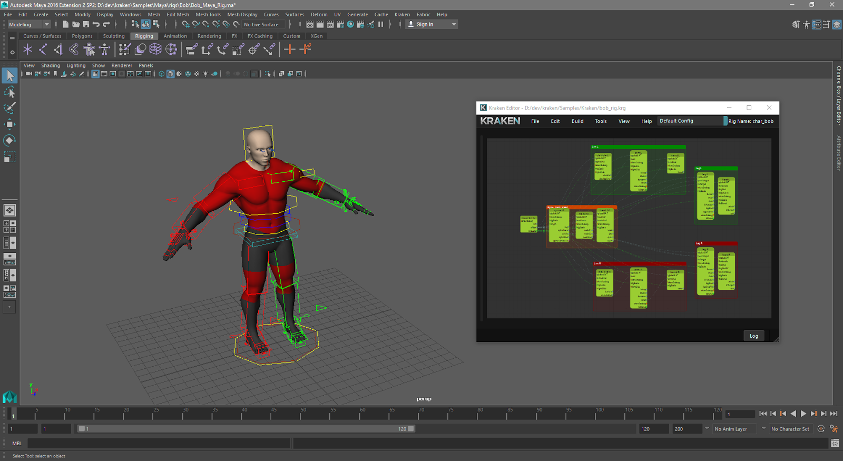Open the Build menu in Kraken Editor
Image resolution: width=843 pixels, height=461 pixels.
[x=577, y=121]
